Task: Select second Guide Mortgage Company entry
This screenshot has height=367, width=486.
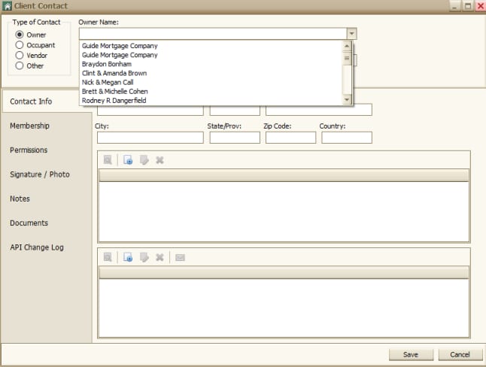Action: tap(211, 55)
